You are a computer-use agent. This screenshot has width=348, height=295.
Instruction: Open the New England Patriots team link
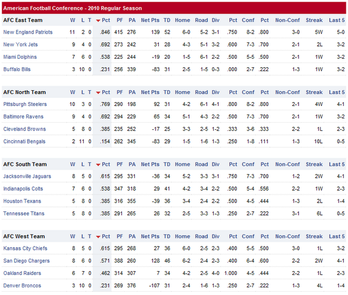pos(28,32)
